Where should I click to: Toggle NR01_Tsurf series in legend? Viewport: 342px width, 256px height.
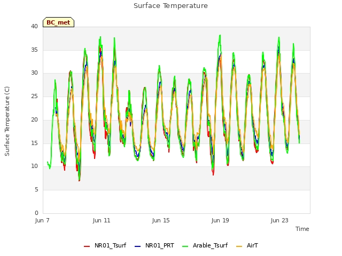[x=105, y=245]
